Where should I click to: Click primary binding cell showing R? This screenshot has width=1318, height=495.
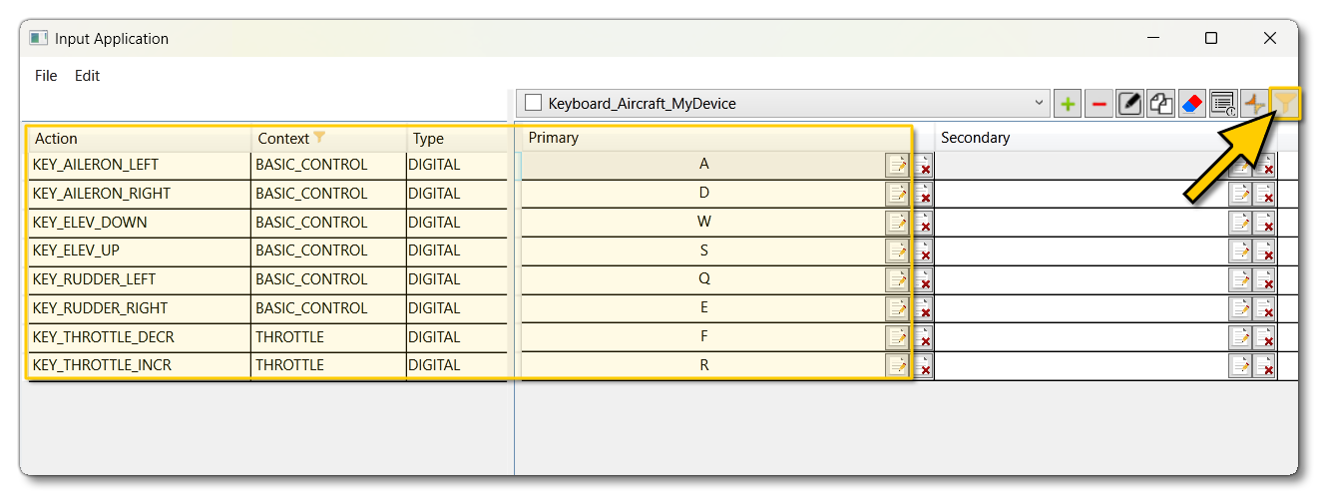[703, 365]
